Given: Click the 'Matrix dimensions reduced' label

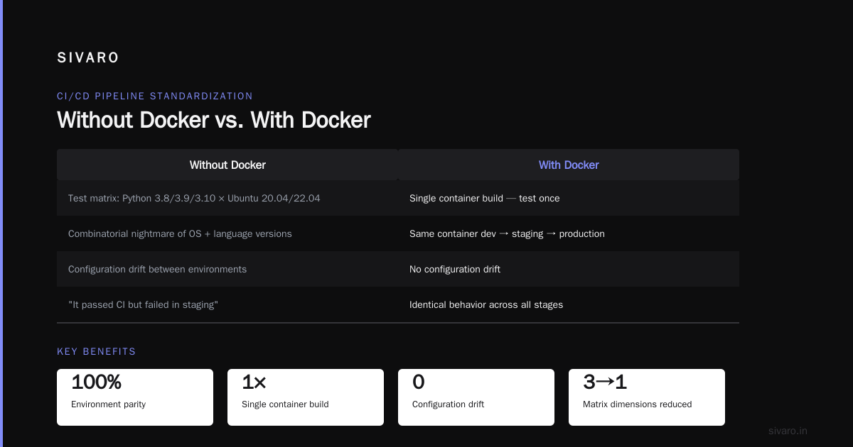Looking at the screenshot, I should (637, 404).
